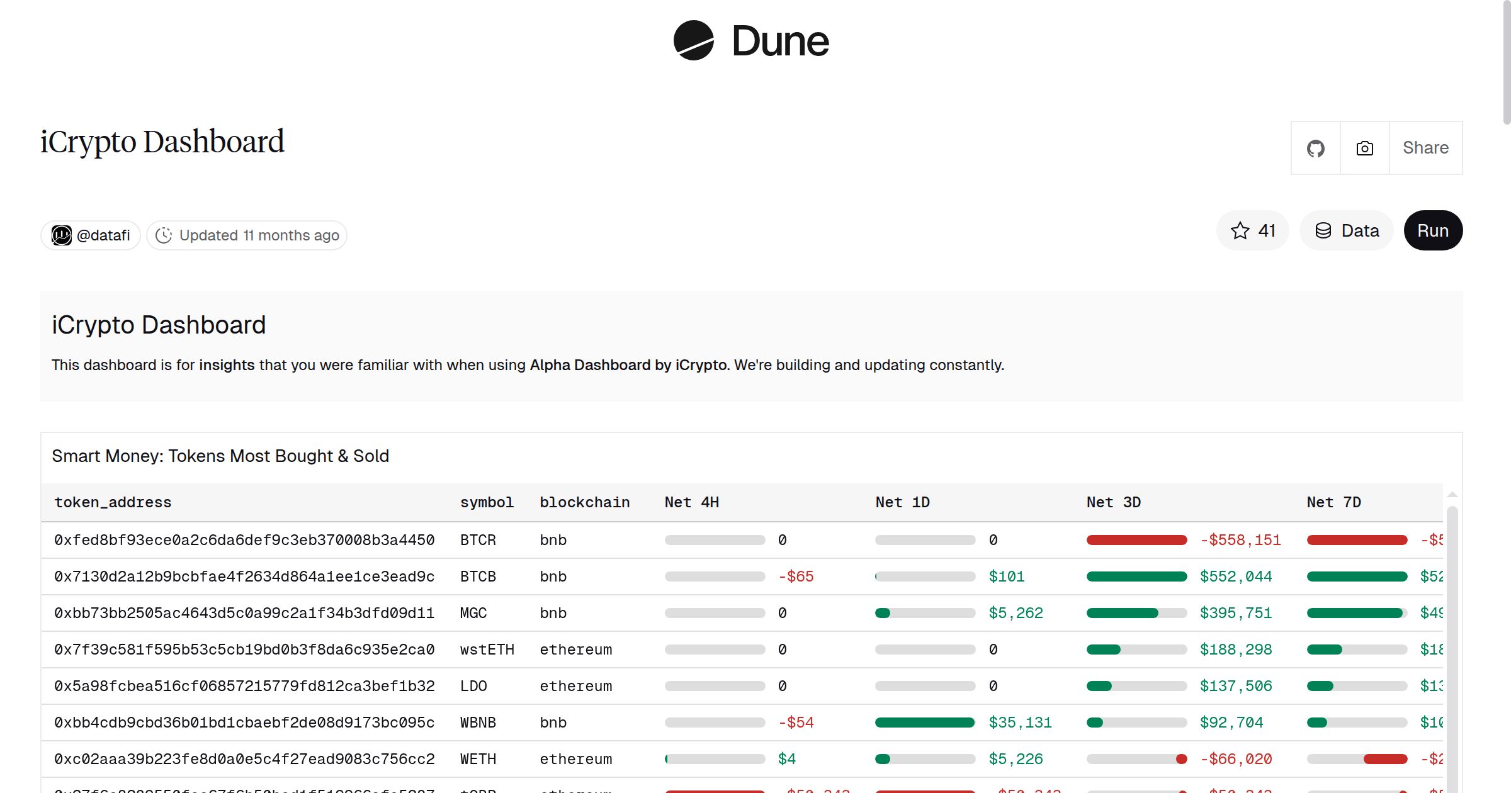Screen dimensions: 1511x793
Task: Click the $395,751 Net 3D value
Action: (1236, 613)
